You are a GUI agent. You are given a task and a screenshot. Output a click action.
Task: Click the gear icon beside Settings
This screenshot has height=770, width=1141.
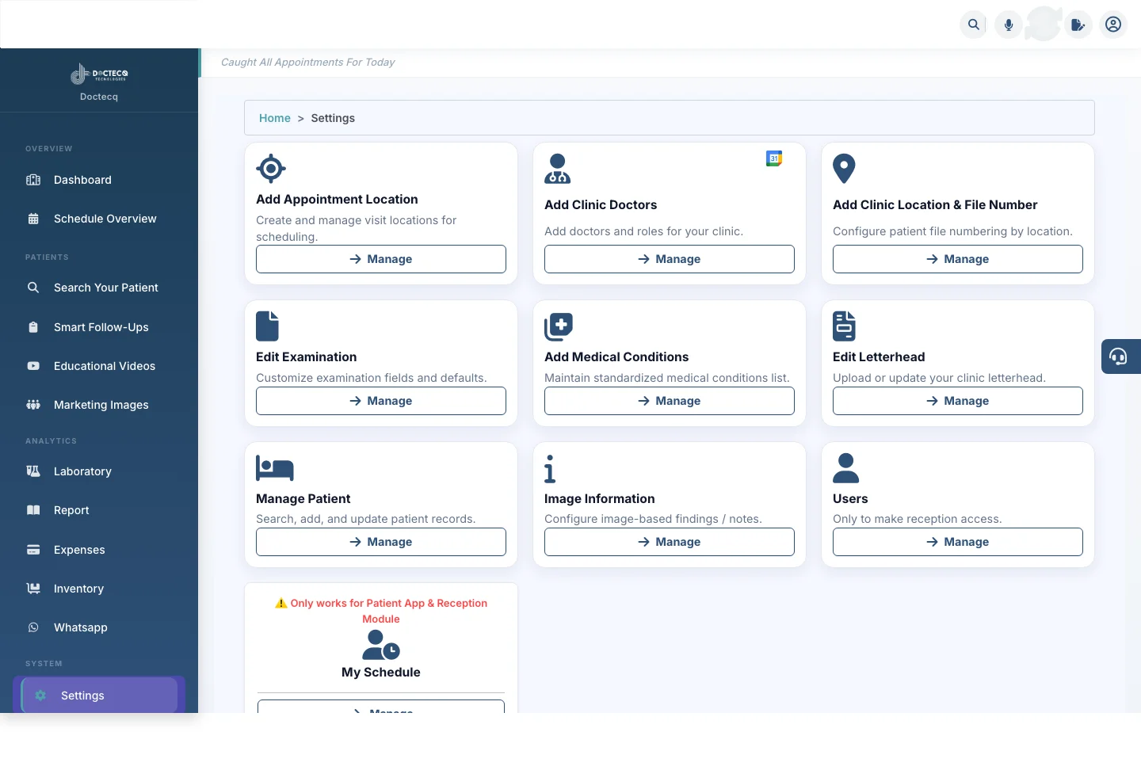[40, 696]
